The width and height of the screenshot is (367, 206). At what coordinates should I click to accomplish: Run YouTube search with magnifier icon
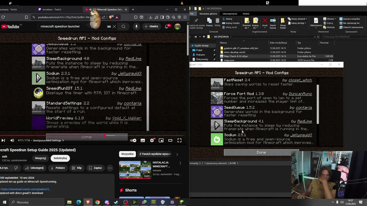(123, 27)
